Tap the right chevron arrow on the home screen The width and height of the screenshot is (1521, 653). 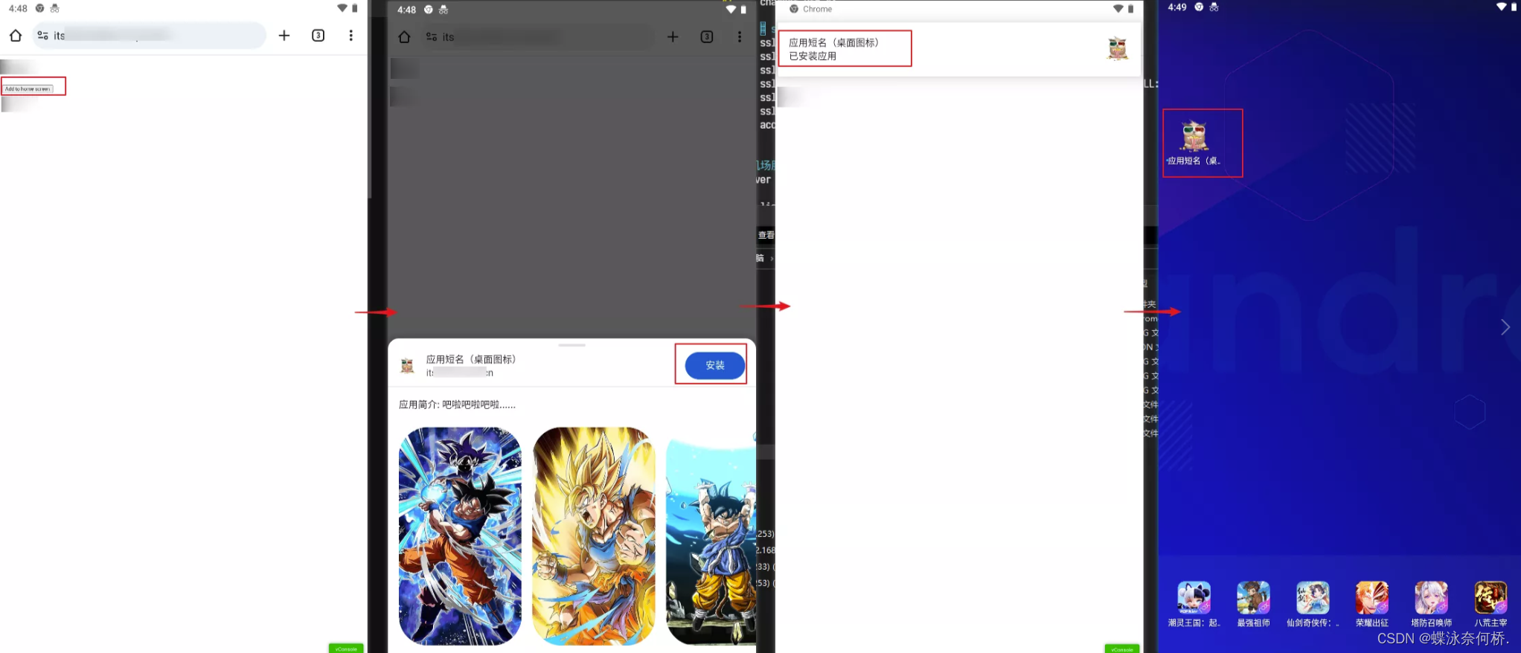(1505, 327)
